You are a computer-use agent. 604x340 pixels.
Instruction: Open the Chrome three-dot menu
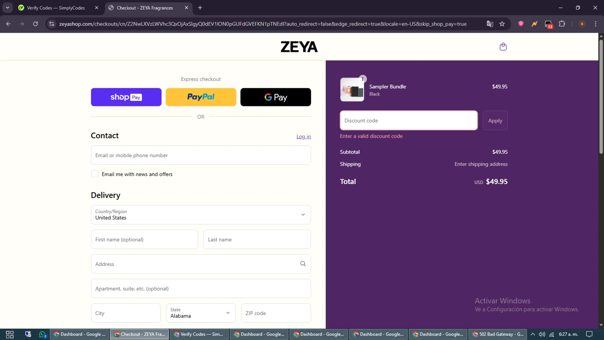tap(596, 24)
